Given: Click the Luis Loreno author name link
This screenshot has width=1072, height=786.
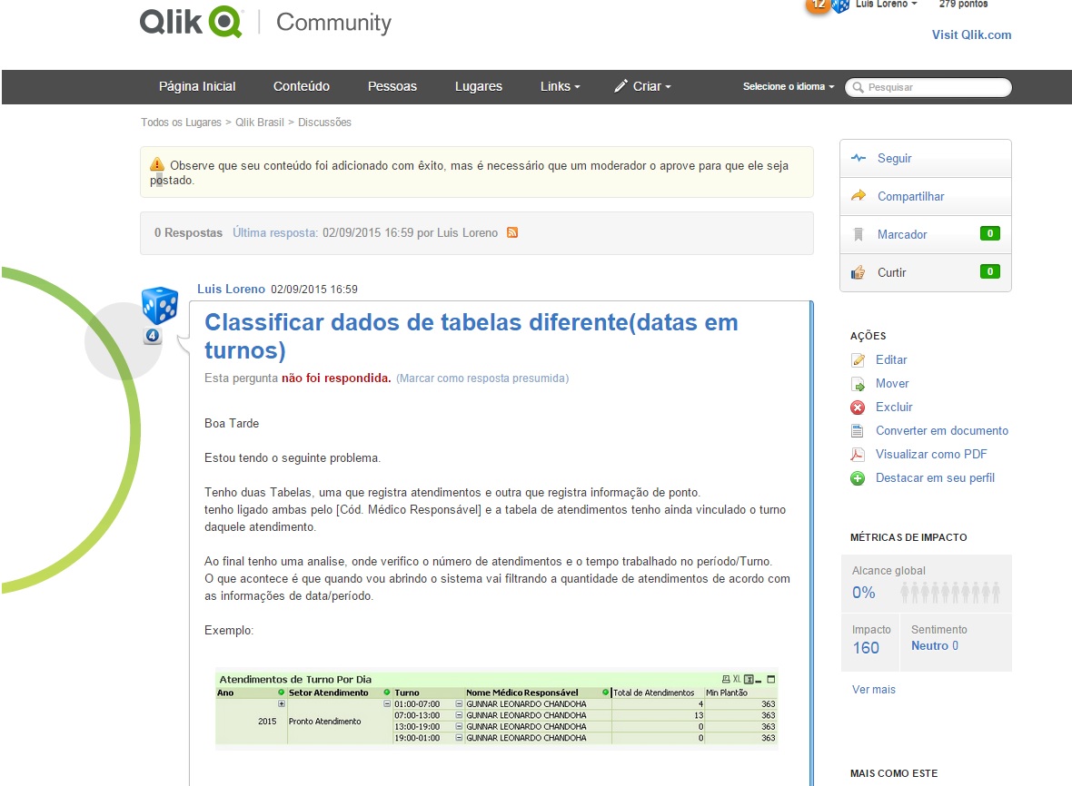Looking at the screenshot, I should (x=231, y=289).
